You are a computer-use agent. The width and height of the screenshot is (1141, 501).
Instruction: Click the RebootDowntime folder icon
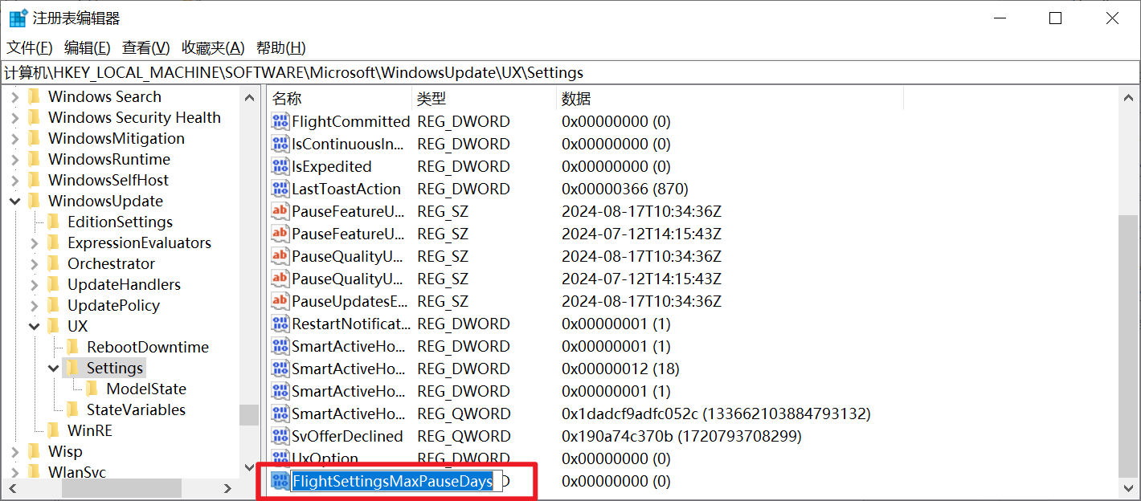click(x=72, y=347)
